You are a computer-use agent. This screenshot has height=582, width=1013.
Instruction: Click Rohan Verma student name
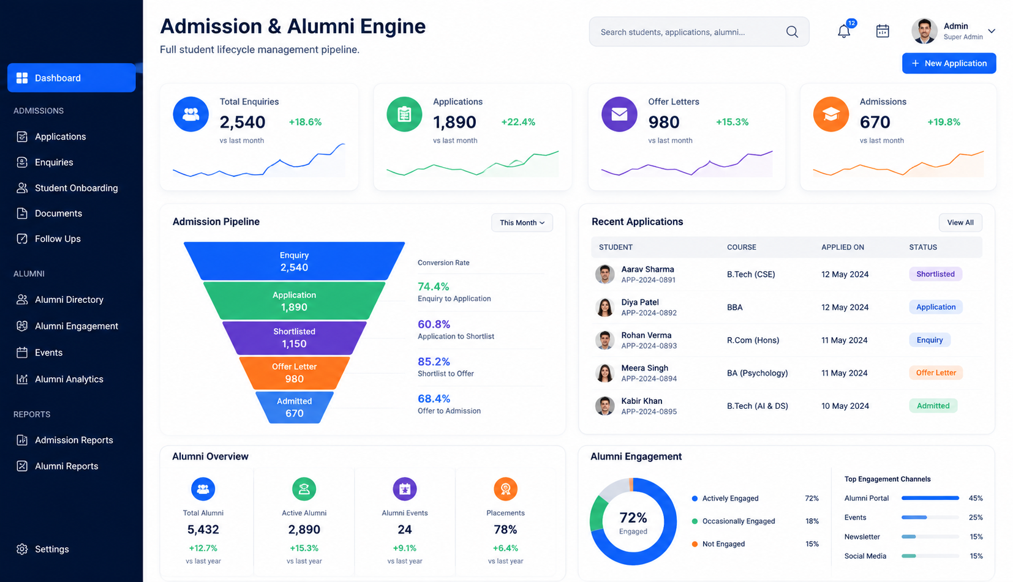(646, 335)
